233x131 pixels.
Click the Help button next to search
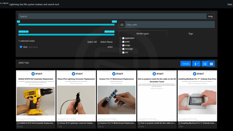click(210, 16)
